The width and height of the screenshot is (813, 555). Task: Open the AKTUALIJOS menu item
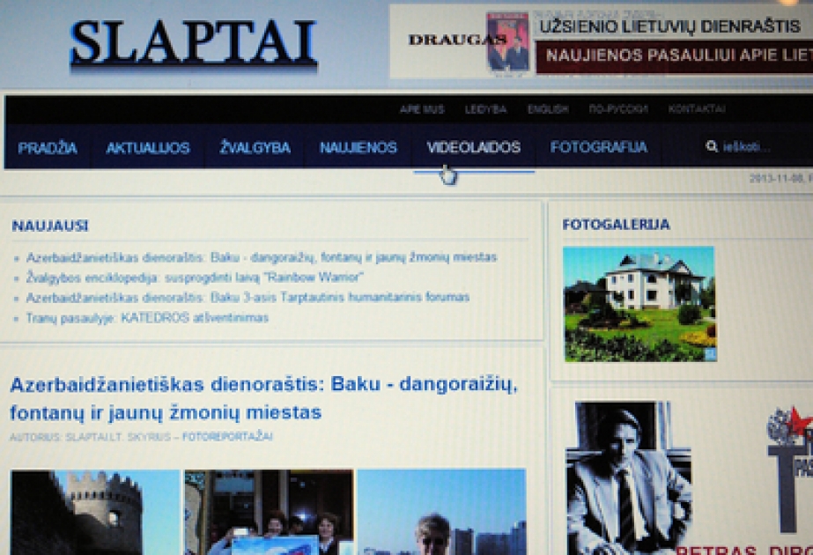pos(148,148)
